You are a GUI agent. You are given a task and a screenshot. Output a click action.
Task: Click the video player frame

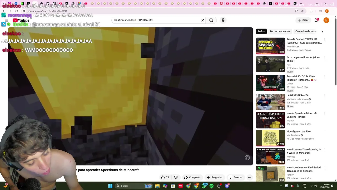point(130,96)
